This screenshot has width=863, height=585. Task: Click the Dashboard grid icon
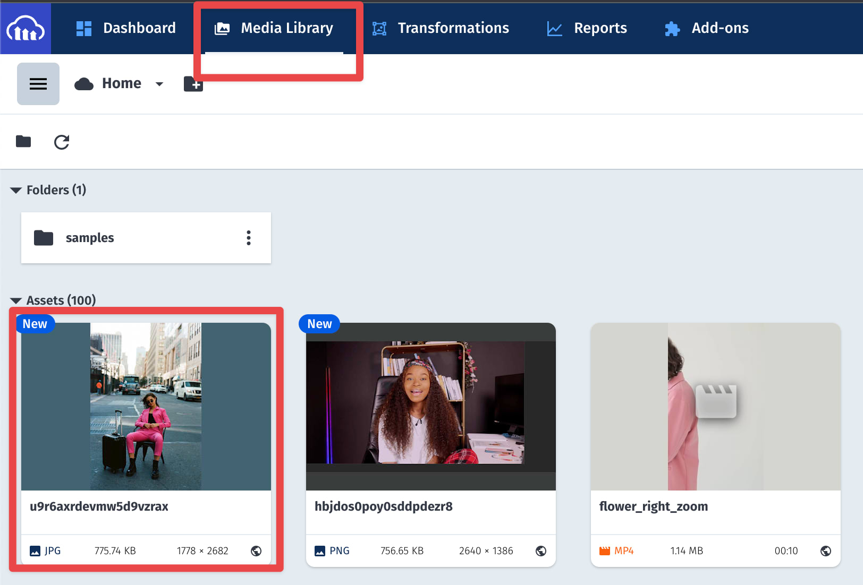[x=84, y=29]
